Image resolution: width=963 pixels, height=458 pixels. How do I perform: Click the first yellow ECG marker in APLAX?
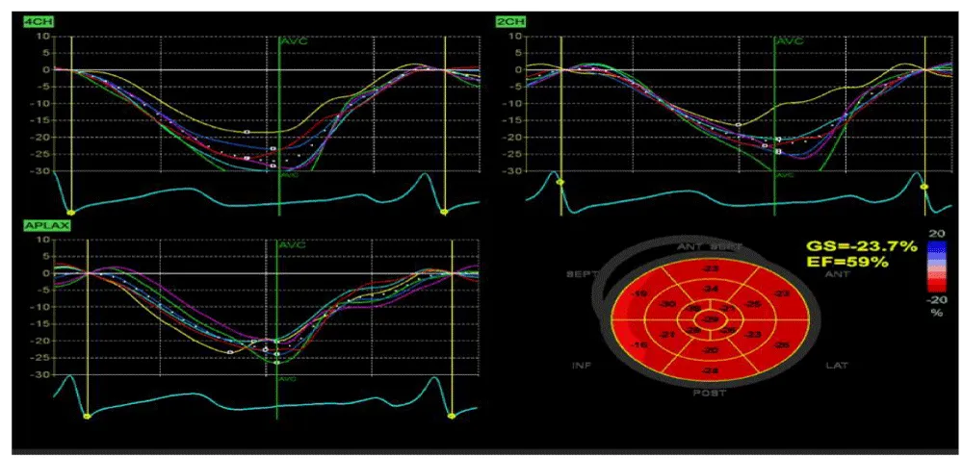pos(87,416)
